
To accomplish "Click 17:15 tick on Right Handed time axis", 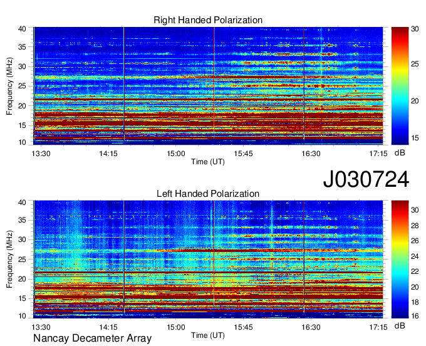I will pos(378,154).
